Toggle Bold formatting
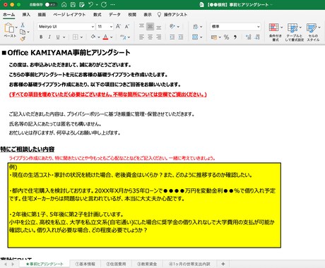Image resolution: width=325 pixels, height=268 pixels. coord(41,37)
